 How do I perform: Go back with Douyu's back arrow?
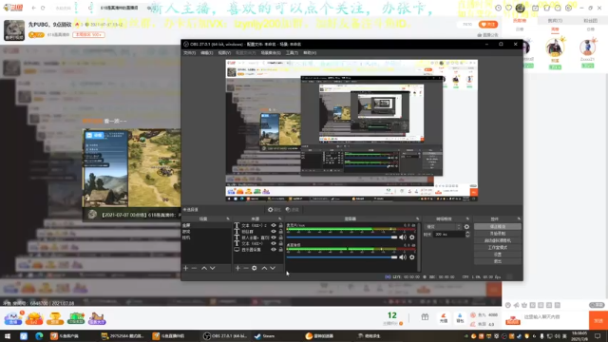(x=34, y=8)
